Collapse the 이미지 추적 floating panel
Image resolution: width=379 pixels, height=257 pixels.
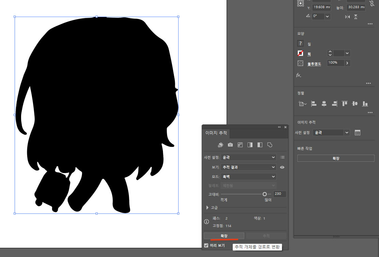[279, 127]
